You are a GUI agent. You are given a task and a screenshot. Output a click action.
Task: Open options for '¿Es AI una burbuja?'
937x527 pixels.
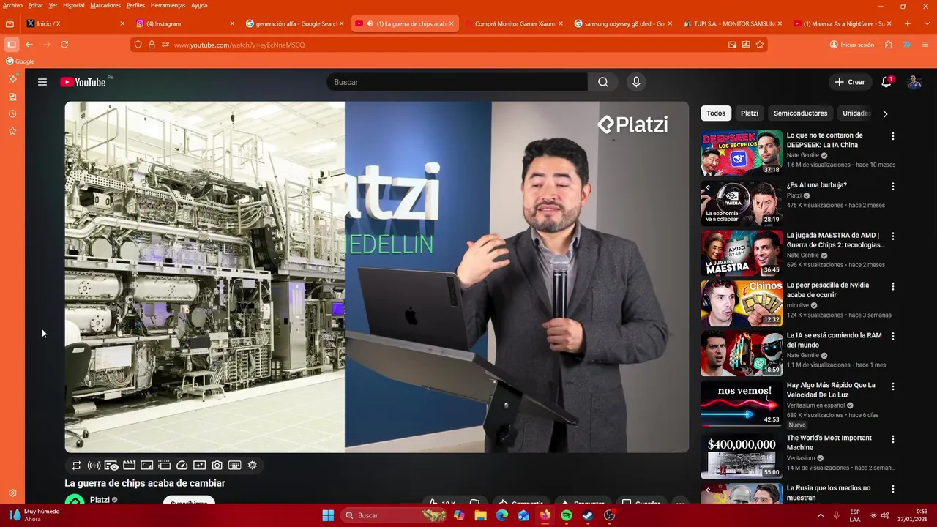pos(892,187)
